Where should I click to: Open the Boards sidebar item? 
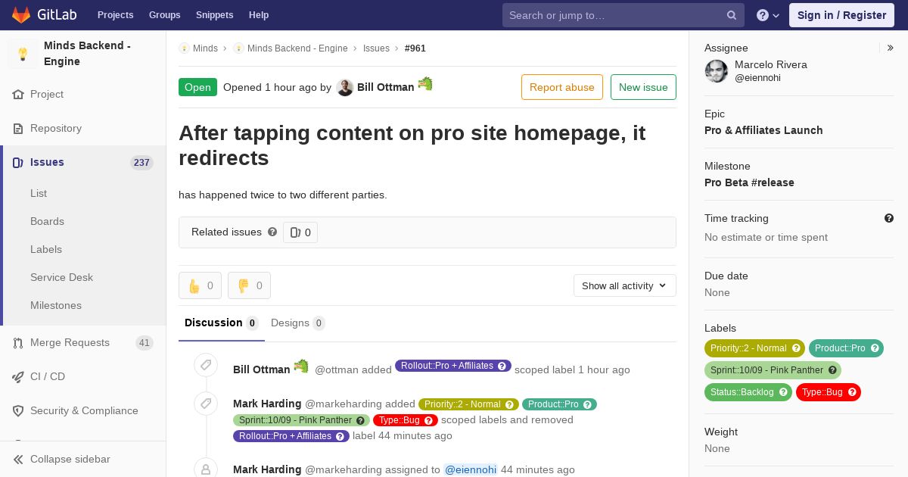[x=47, y=222]
